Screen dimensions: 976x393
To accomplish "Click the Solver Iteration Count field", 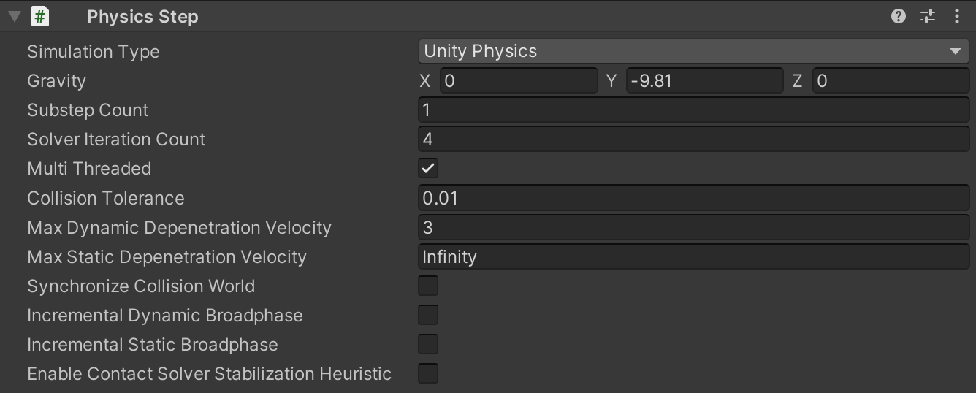I will (694, 140).
